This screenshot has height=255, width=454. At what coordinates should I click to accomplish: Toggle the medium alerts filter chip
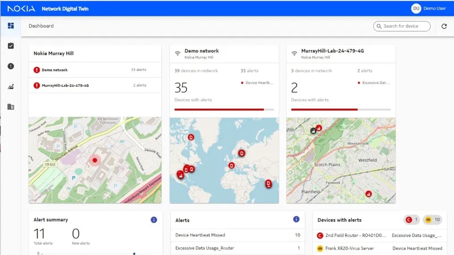432,220
